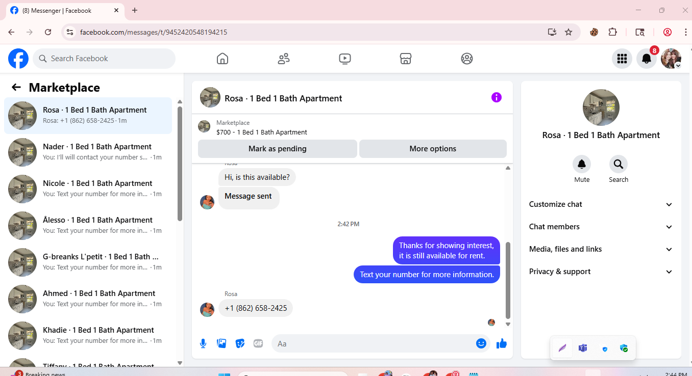This screenshot has width=692, height=376.
Task: Bookmark this page with the star icon
Action: click(569, 32)
